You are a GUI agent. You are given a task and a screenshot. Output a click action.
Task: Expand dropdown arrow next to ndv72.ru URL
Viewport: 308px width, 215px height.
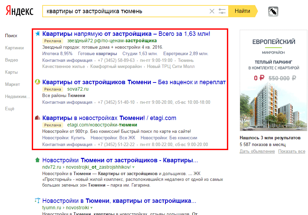pos(133,167)
